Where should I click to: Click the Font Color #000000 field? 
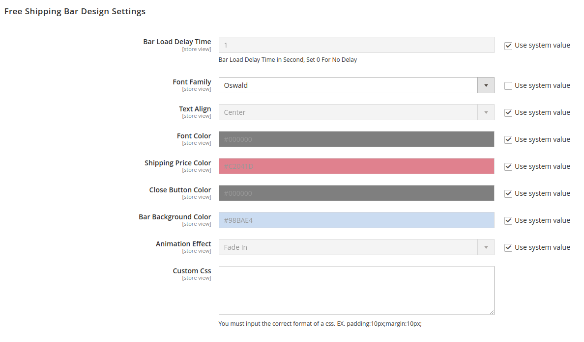356,139
